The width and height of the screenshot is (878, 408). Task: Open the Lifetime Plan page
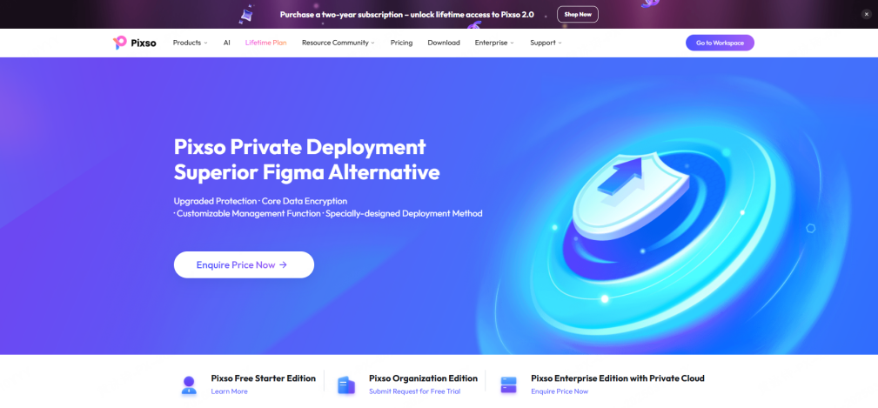coord(266,43)
